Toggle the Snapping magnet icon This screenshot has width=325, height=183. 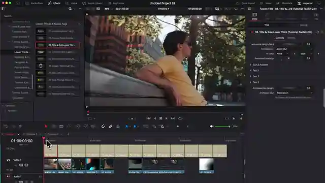tap(103, 127)
